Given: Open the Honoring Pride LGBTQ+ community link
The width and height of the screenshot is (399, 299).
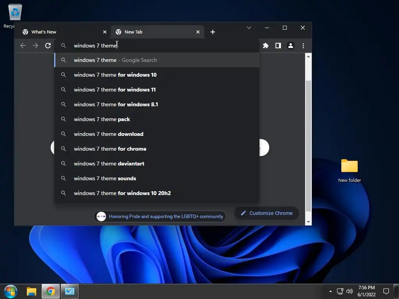Looking at the screenshot, I should (160, 216).
